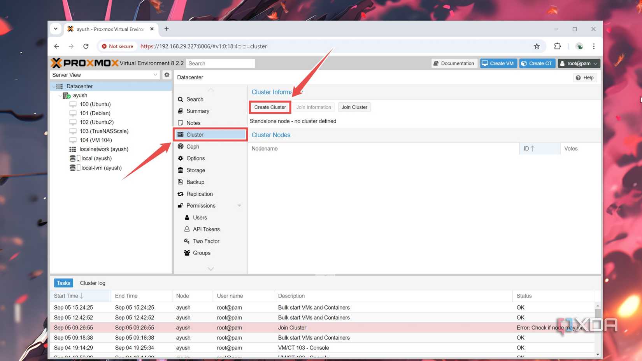
Task: Select localnetwork (ayush)
Action: point(103,149)
